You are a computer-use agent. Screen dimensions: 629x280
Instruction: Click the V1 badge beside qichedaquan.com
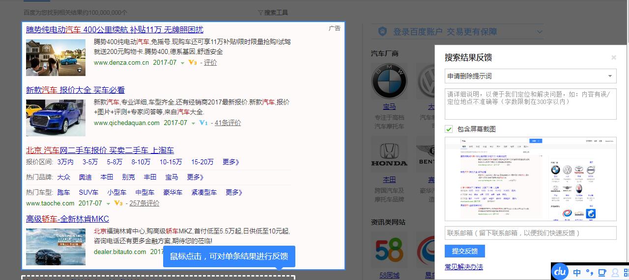click(x=203, y=123)
